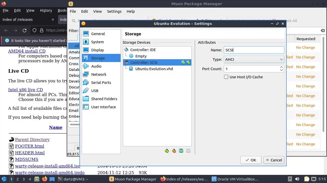Open the General settings category
This screenshot has height=183, width=327.
pyautogui.click(x=101, y=34)
